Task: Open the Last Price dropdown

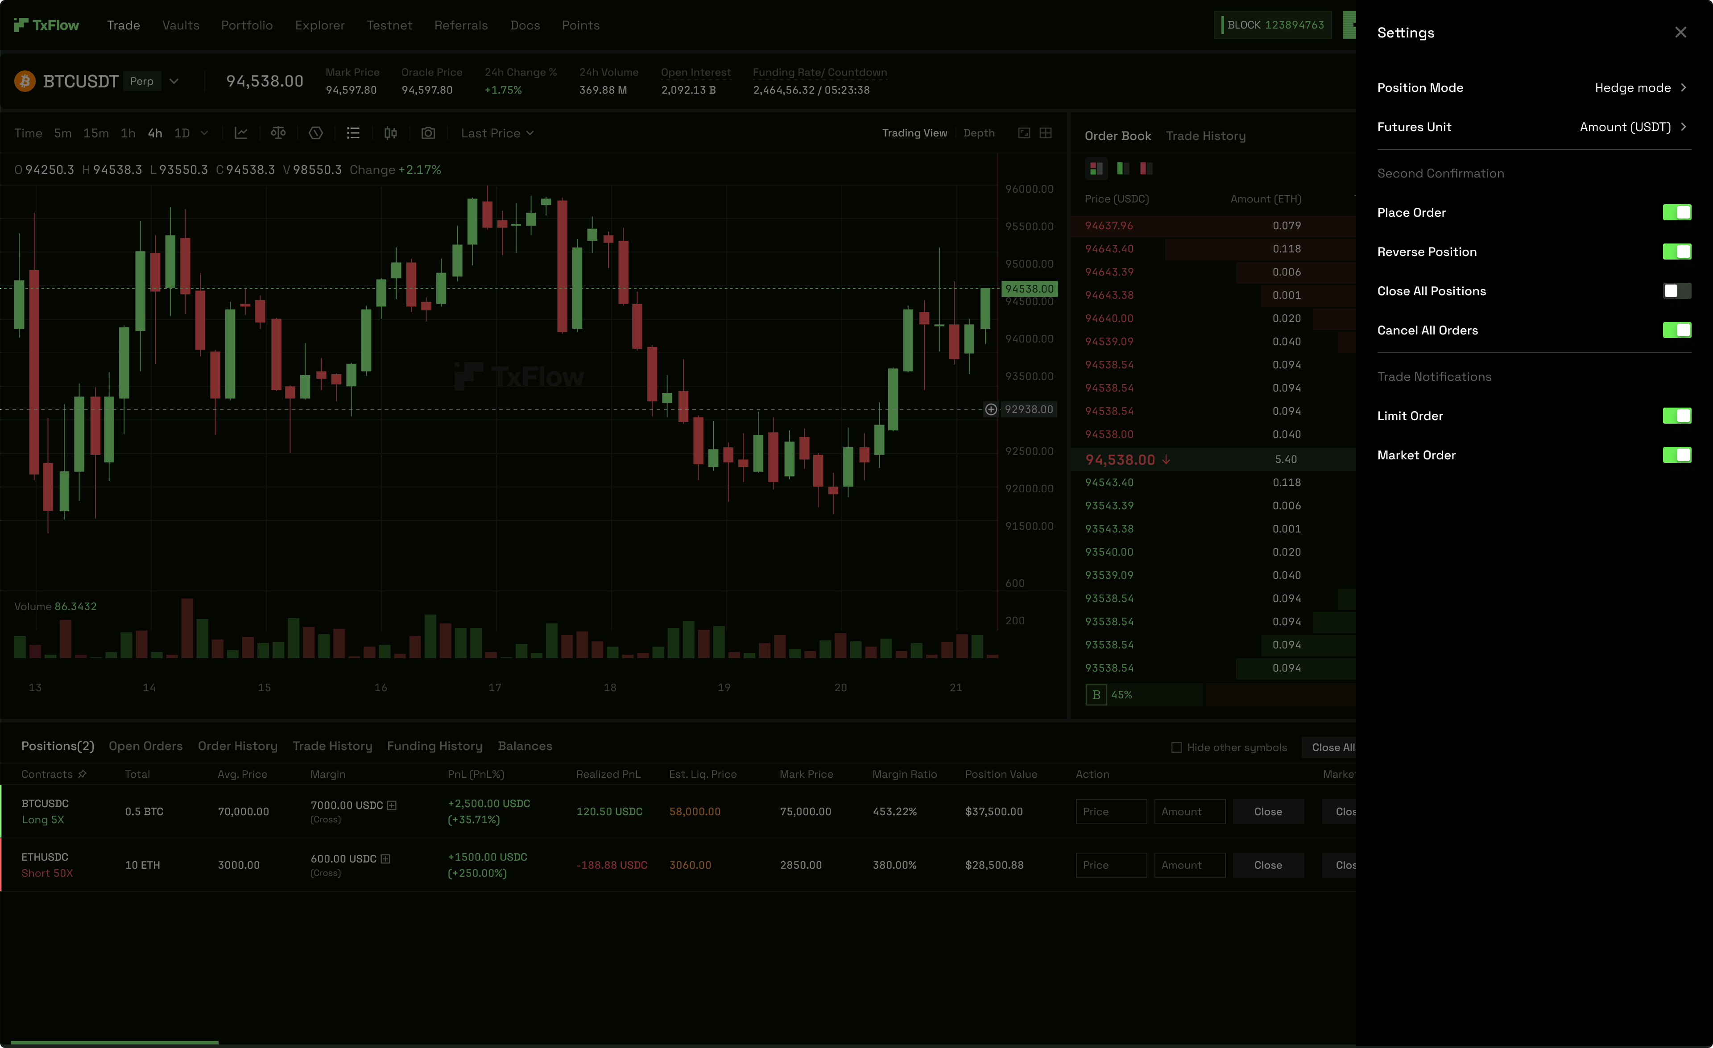Action: [x=497, y=133]
